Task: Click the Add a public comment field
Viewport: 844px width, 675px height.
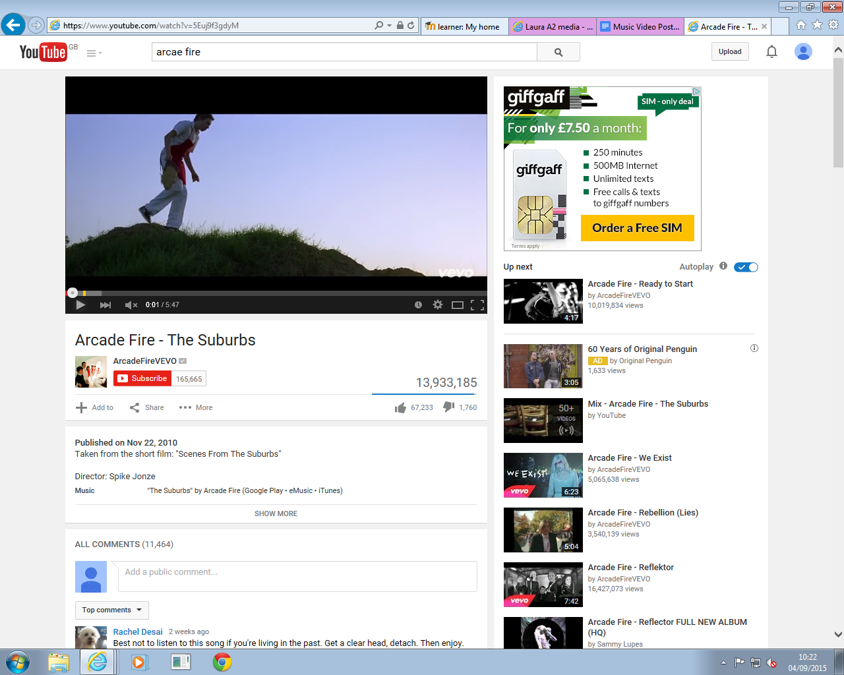Action: pyautogui.click(x=297, y=576)
